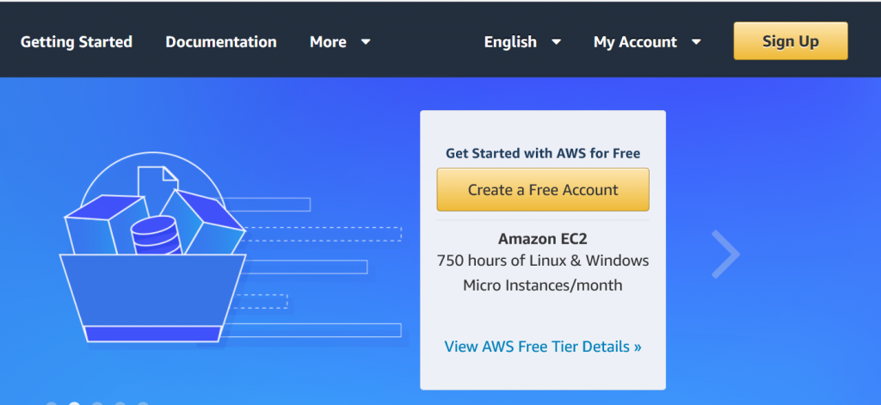Open the Getting Started nav item
Screen dimensions: 881x405
(x=77, y=41)
